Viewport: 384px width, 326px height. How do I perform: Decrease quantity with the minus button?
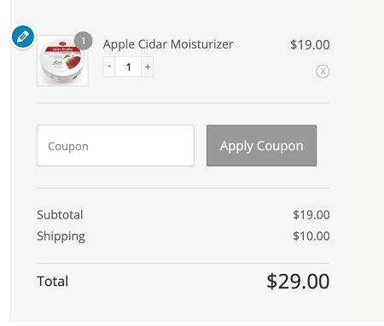[109, 67]
